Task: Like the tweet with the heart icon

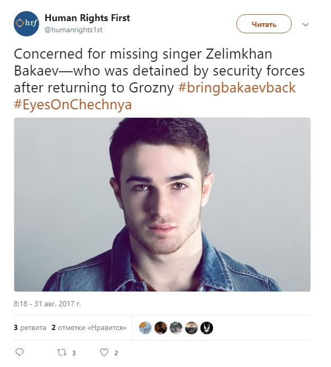Action: (104, 352)
